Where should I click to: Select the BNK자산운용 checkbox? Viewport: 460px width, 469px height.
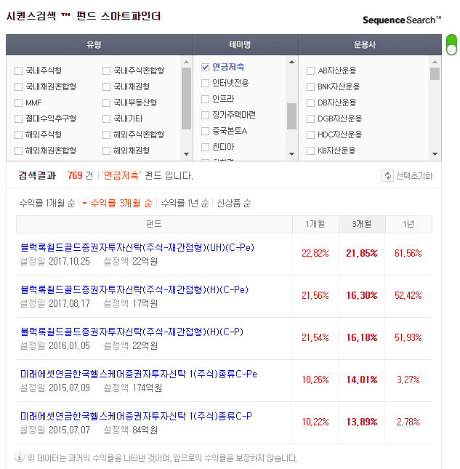pyautogui.click(x=310, y=87)
